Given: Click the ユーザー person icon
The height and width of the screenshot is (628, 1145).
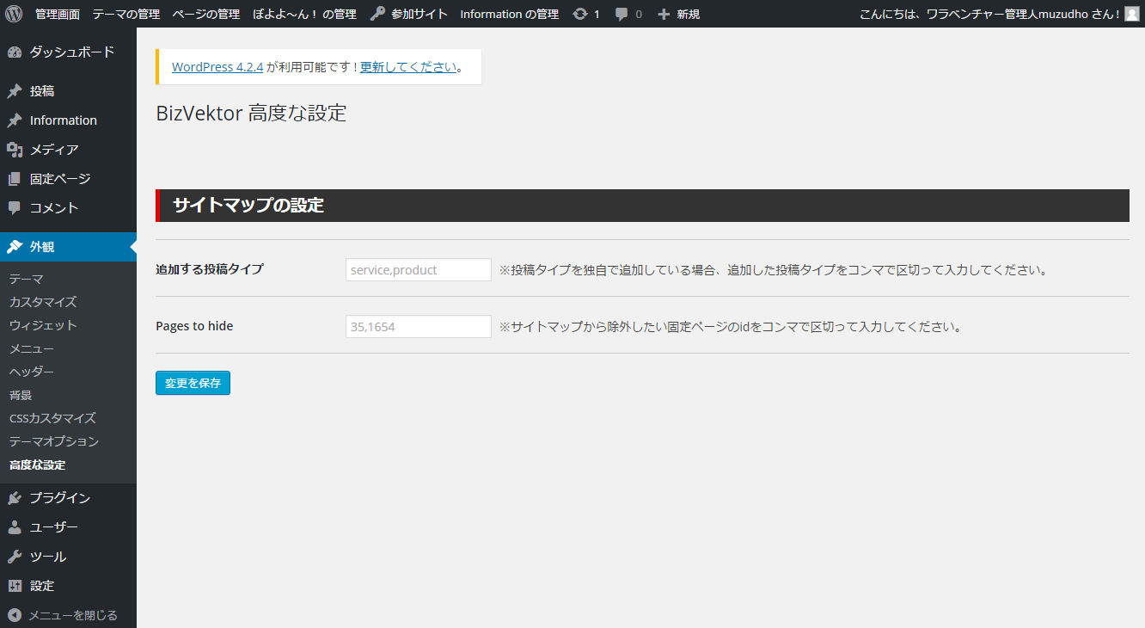Looking at the screenshot, I should click(15, 527).
